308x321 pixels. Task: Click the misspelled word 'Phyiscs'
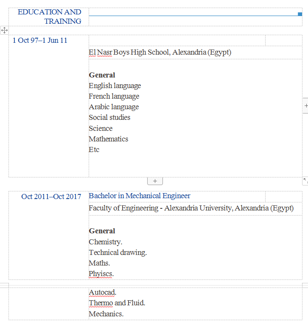[101, 274]
